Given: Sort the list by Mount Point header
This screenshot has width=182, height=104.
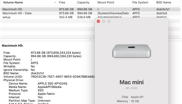Looking at the screenshot, I should pos(106,2).
